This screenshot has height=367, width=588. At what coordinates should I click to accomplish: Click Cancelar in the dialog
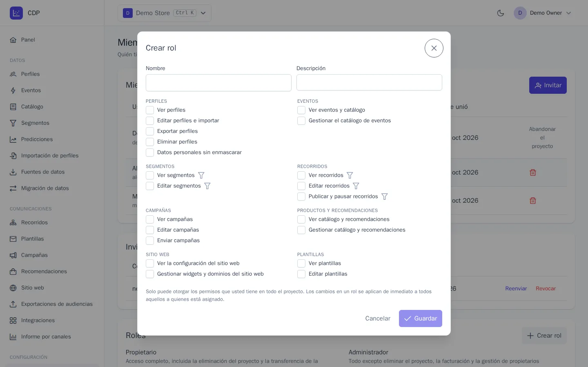tap(378, 318)
